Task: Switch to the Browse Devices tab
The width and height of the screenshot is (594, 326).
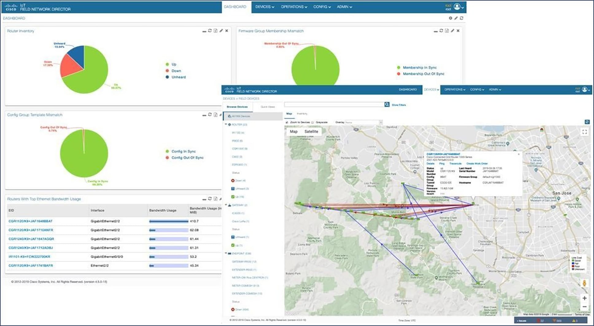Action: coord(237,107)
